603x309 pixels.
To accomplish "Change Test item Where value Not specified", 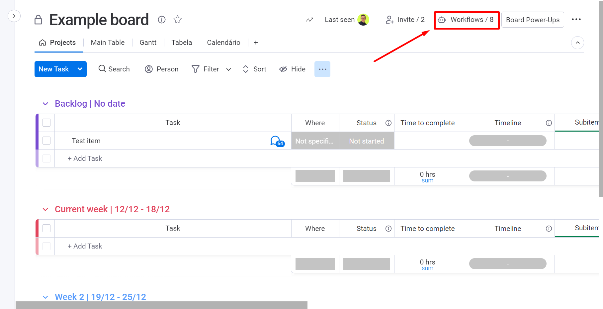I will [x=315, y=141].
